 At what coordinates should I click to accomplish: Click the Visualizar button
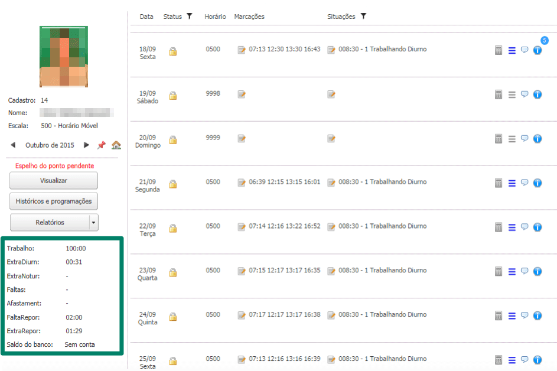(54, 181)
